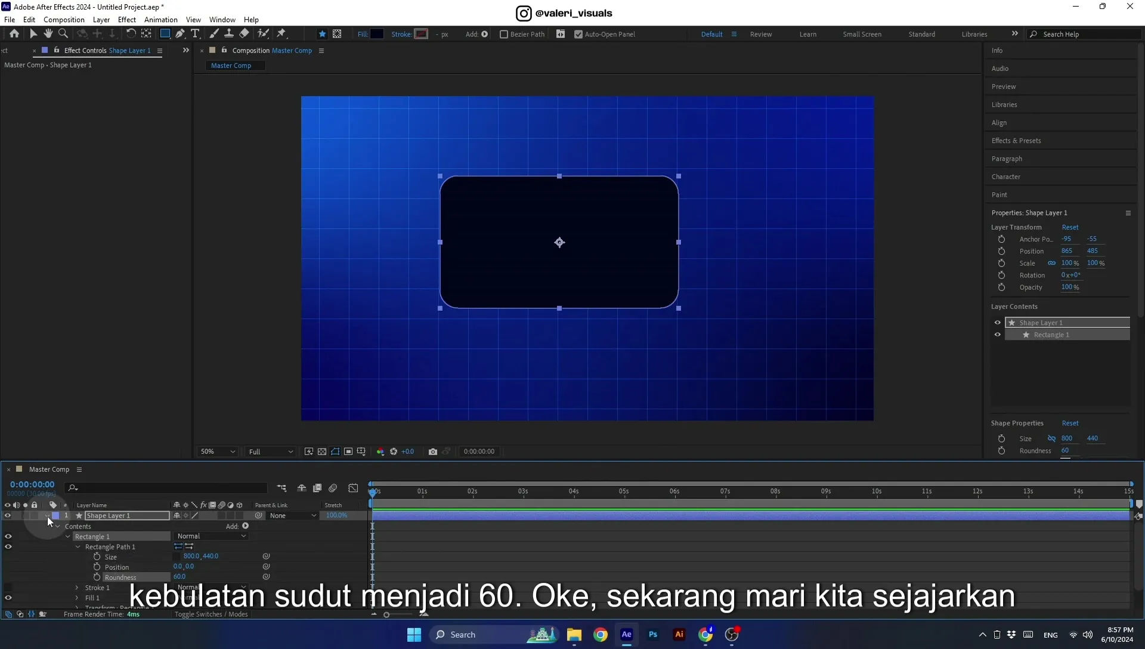Click Toggle Switches / Modes
Image resolution: width=1145 pixels, height=649 pixels.
tap(211, 614)
